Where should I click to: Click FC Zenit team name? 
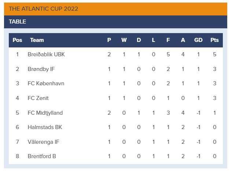[x=38, y=98]
